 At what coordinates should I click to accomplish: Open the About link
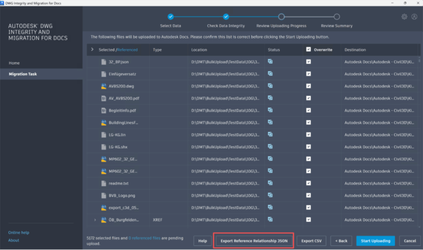coord(14,240)
